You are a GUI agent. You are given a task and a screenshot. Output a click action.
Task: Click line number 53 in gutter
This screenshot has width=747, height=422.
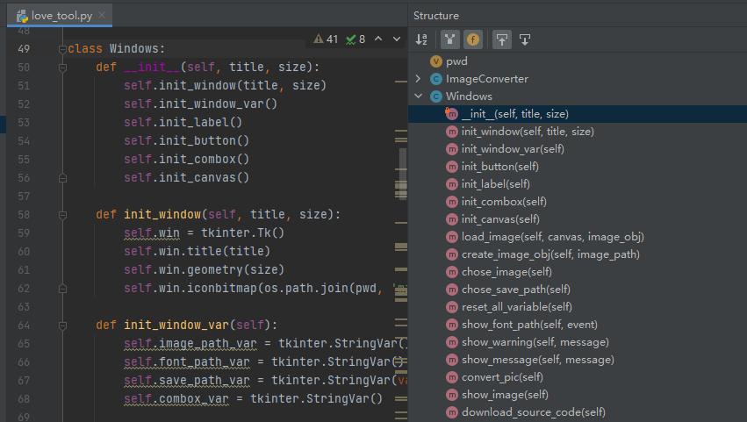pos(24,123)
